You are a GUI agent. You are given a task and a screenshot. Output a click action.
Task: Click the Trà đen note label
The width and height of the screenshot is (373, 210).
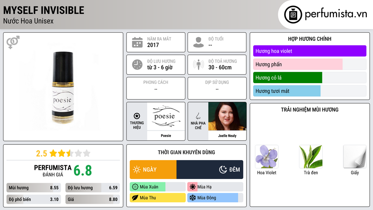[x=311, y=172]
